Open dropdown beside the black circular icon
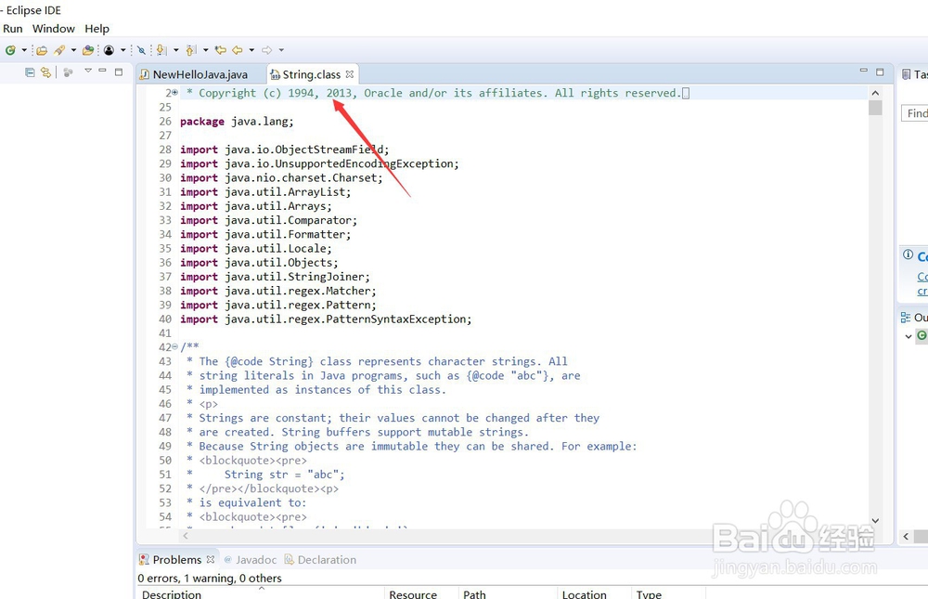The height and width of the screenshot is (599, 928). pyautogui.click(x=123, y=50)
